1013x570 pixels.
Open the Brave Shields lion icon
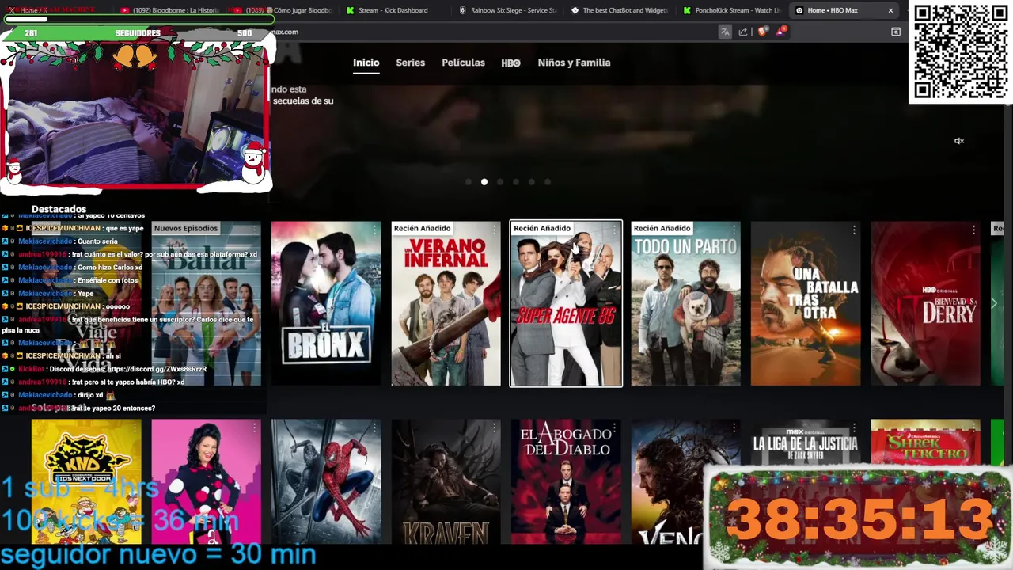click(x=762, y=32)
